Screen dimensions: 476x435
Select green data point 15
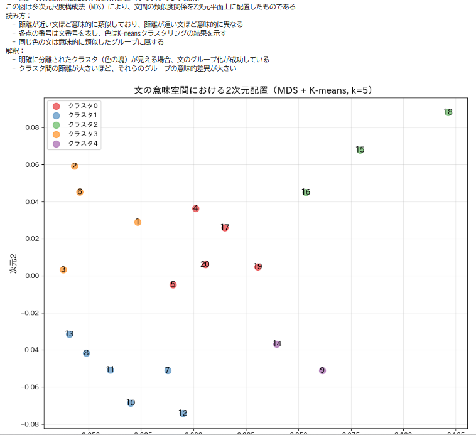360,150
